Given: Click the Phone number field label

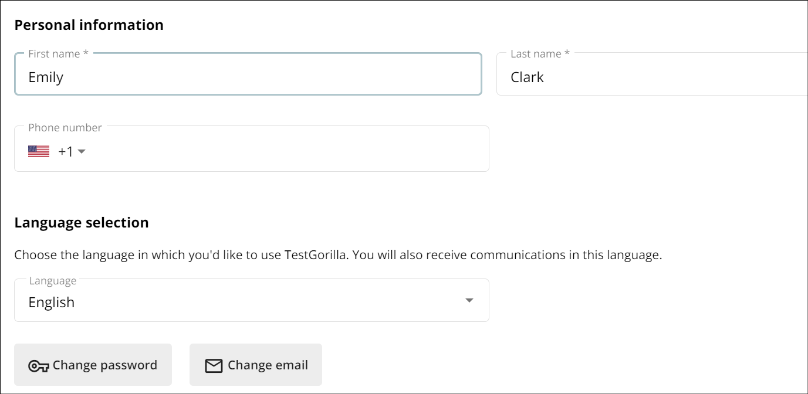Looking at the screenshot, I should pyautogui.click(x=65, y=128).
